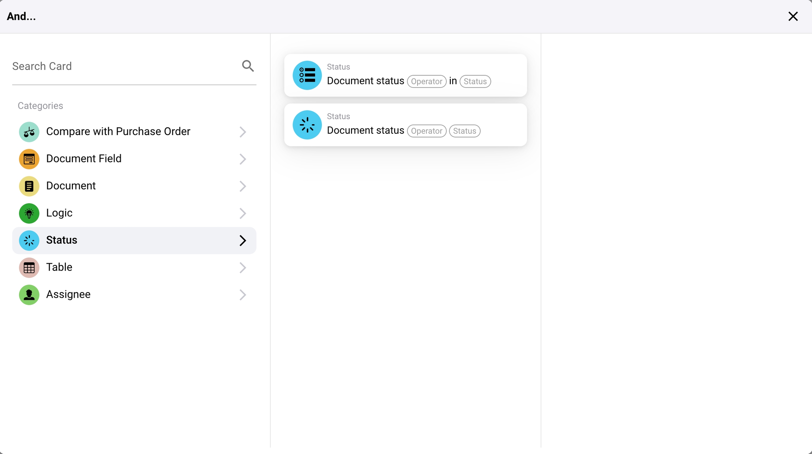Click the orange Document Field icon
Image resolution: width=812 pixels, height=454 pixels.
(x=29, y=159)
